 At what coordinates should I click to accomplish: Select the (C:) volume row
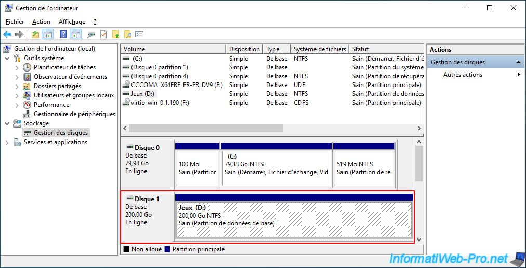pos(272,59)
